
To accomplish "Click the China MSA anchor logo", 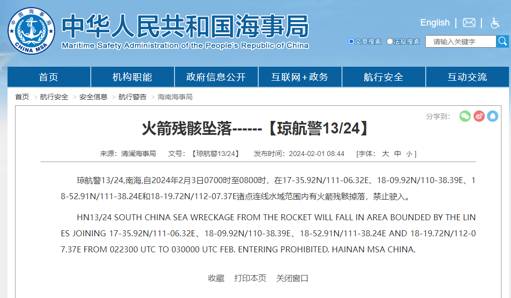I will coord(31,31).
